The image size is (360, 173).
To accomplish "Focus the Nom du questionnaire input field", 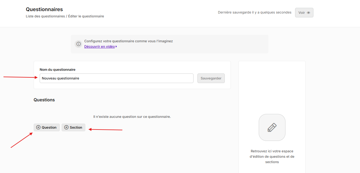I will (x=116, y=78).
